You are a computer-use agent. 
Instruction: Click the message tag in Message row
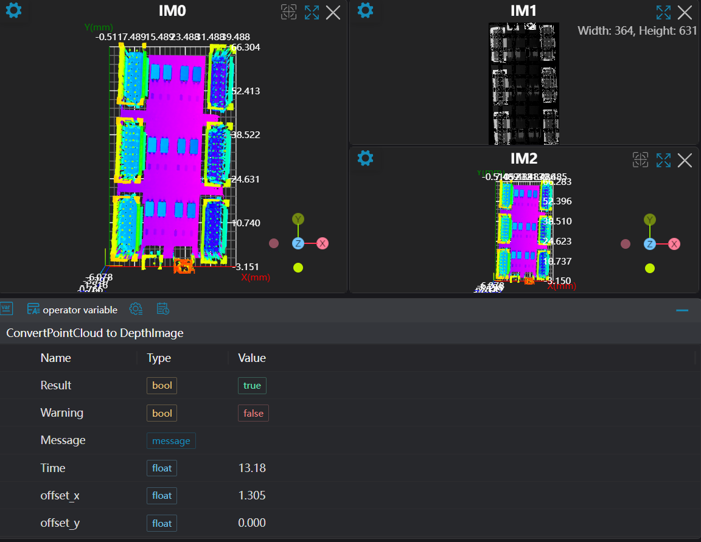[171, 440]
